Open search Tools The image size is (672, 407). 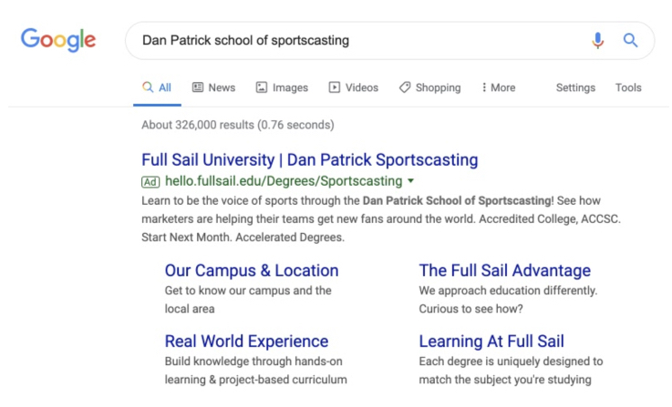(628, 87)
